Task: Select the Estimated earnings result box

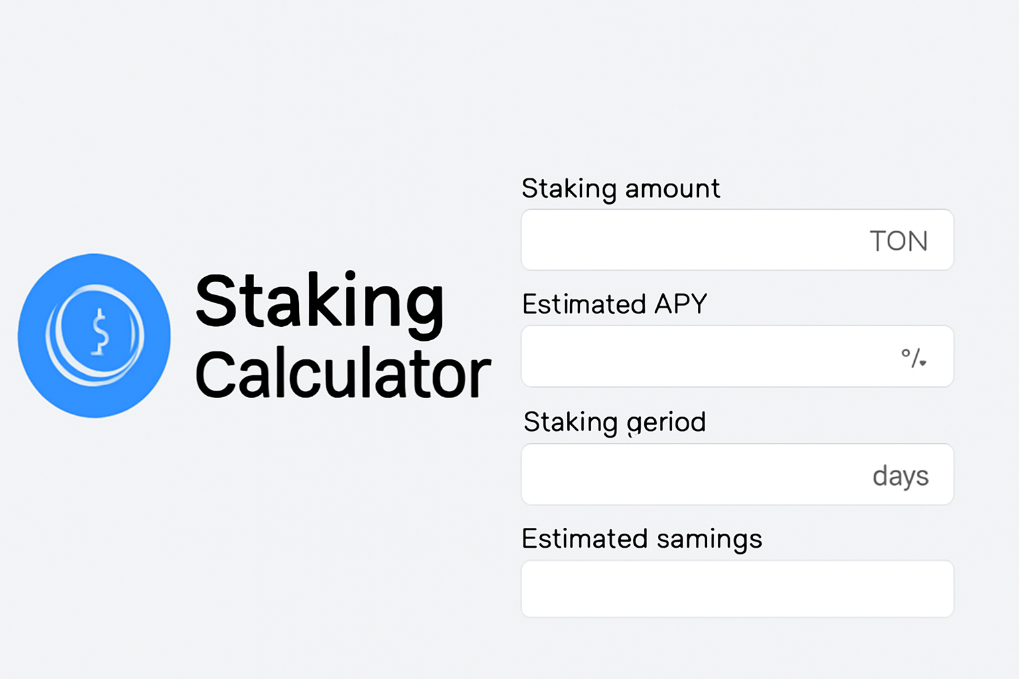Action: coord(737,589)
